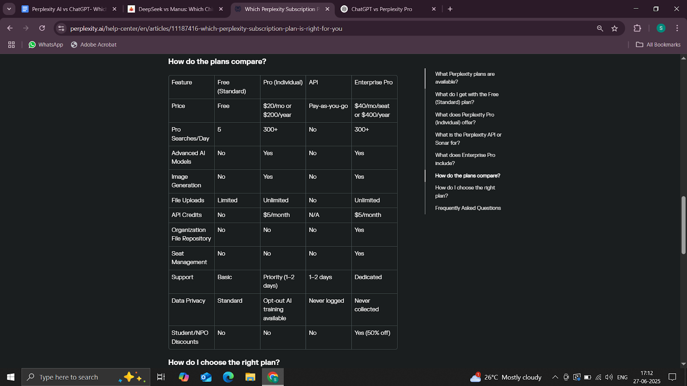Open the network Wi-Fi tray icon

(599, 377)
